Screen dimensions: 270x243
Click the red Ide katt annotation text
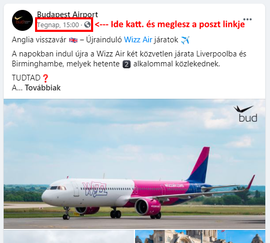pos(170,24)
